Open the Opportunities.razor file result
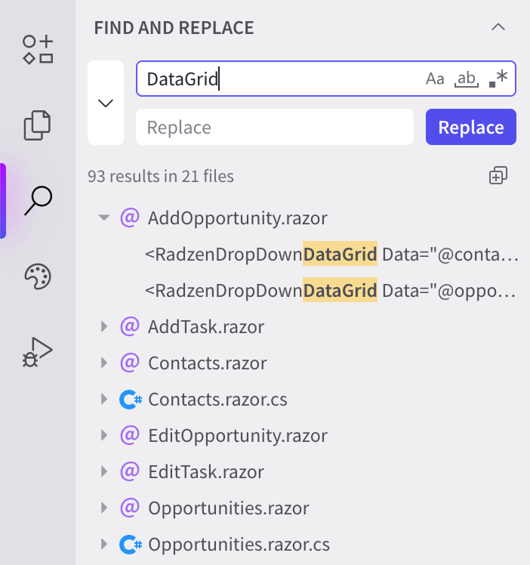 click(228, 508)
